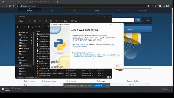Click the python.org search field

[x=123, y=20]
